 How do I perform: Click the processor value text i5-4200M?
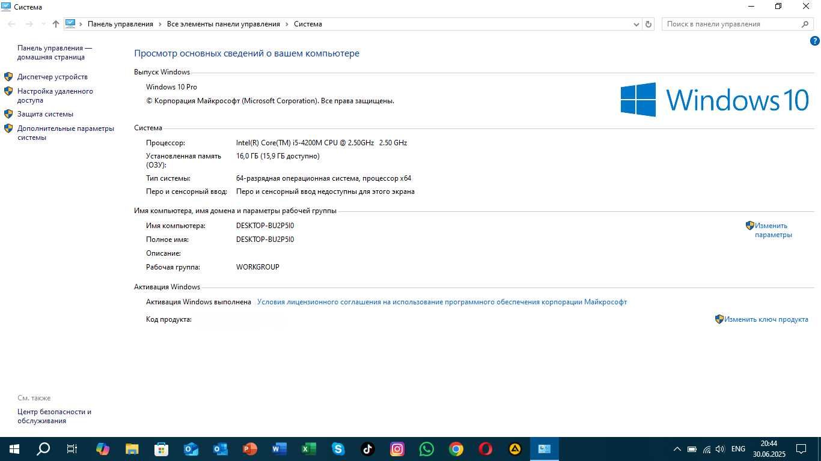click(322, 143)
